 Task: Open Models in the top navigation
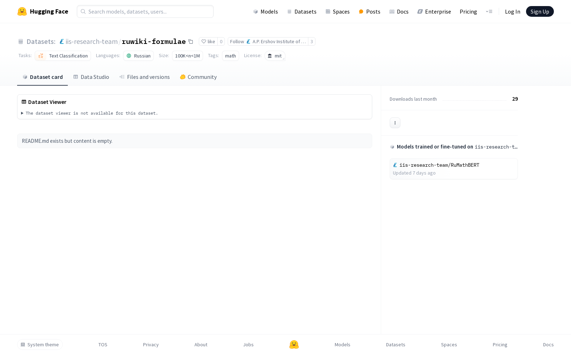266,11
